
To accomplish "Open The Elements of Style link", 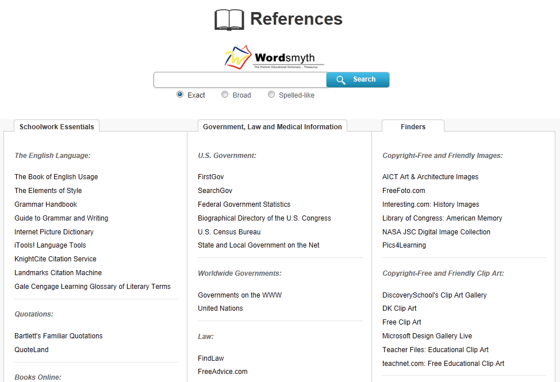I will tap(48, 191).
